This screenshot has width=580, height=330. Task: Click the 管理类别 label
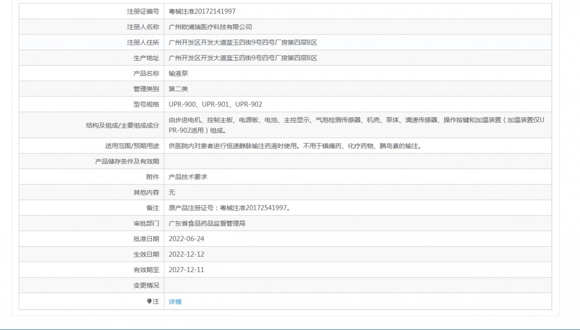146,89
